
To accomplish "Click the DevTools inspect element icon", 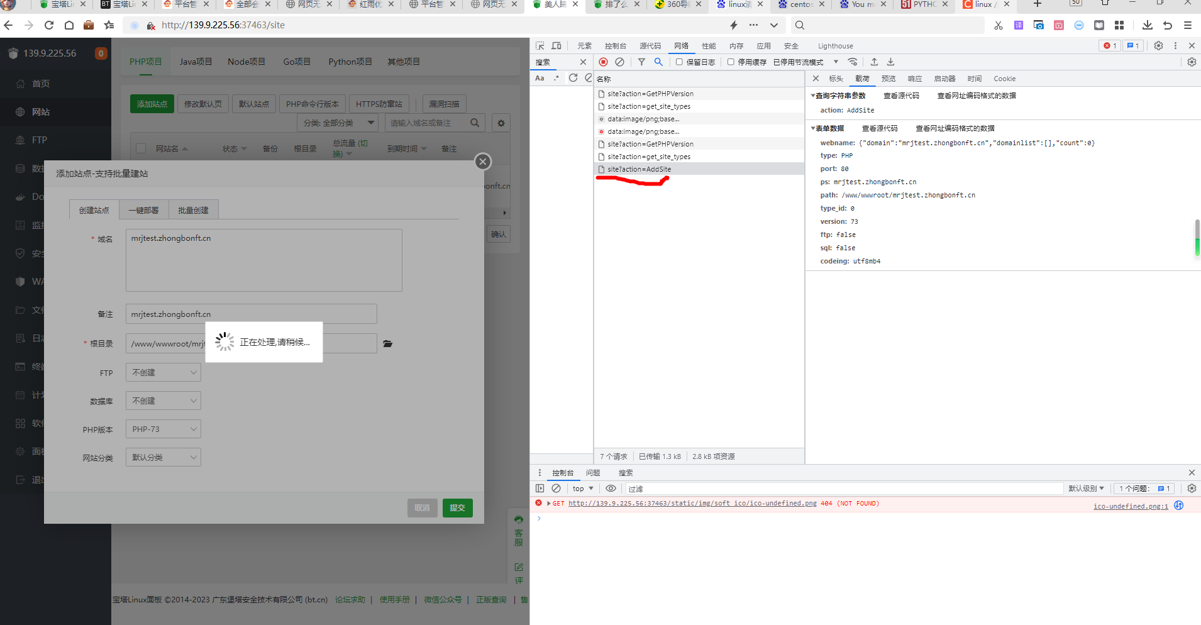I will click(540, 46).
